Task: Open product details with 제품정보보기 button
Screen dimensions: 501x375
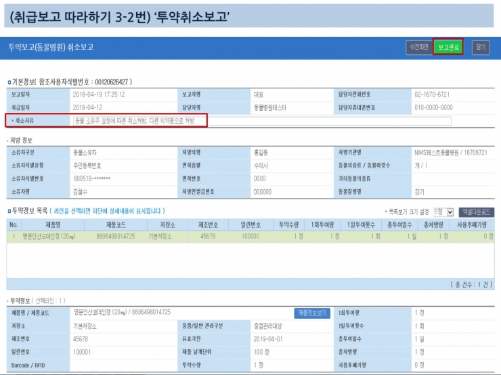Action: tap(311, 313)
